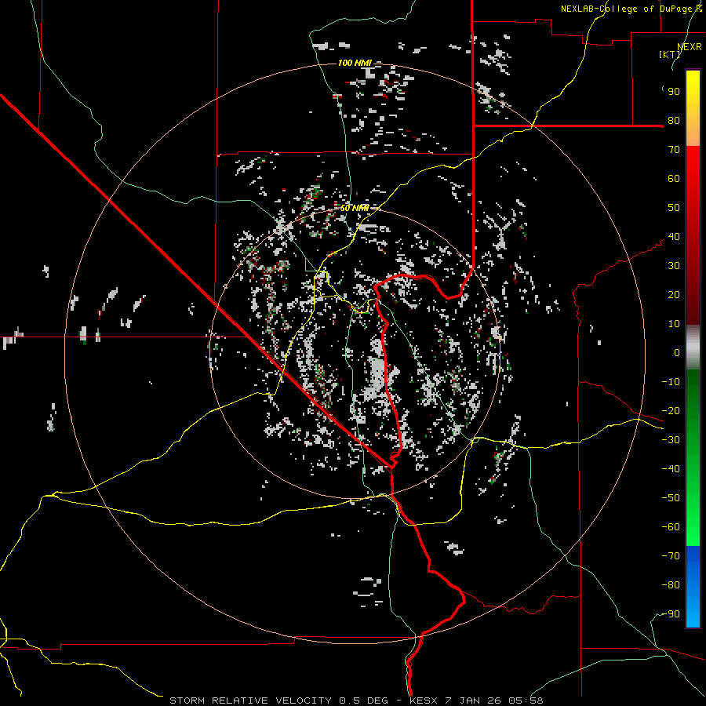Select the -20 value on the velocity scale
The height and width of the screenshot is (706, 706).
pyautogui.click(x=671, y=411)
